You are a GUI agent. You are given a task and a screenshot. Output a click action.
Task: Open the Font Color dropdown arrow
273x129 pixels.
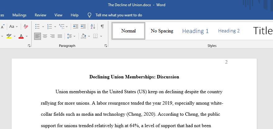pos(27,36)
